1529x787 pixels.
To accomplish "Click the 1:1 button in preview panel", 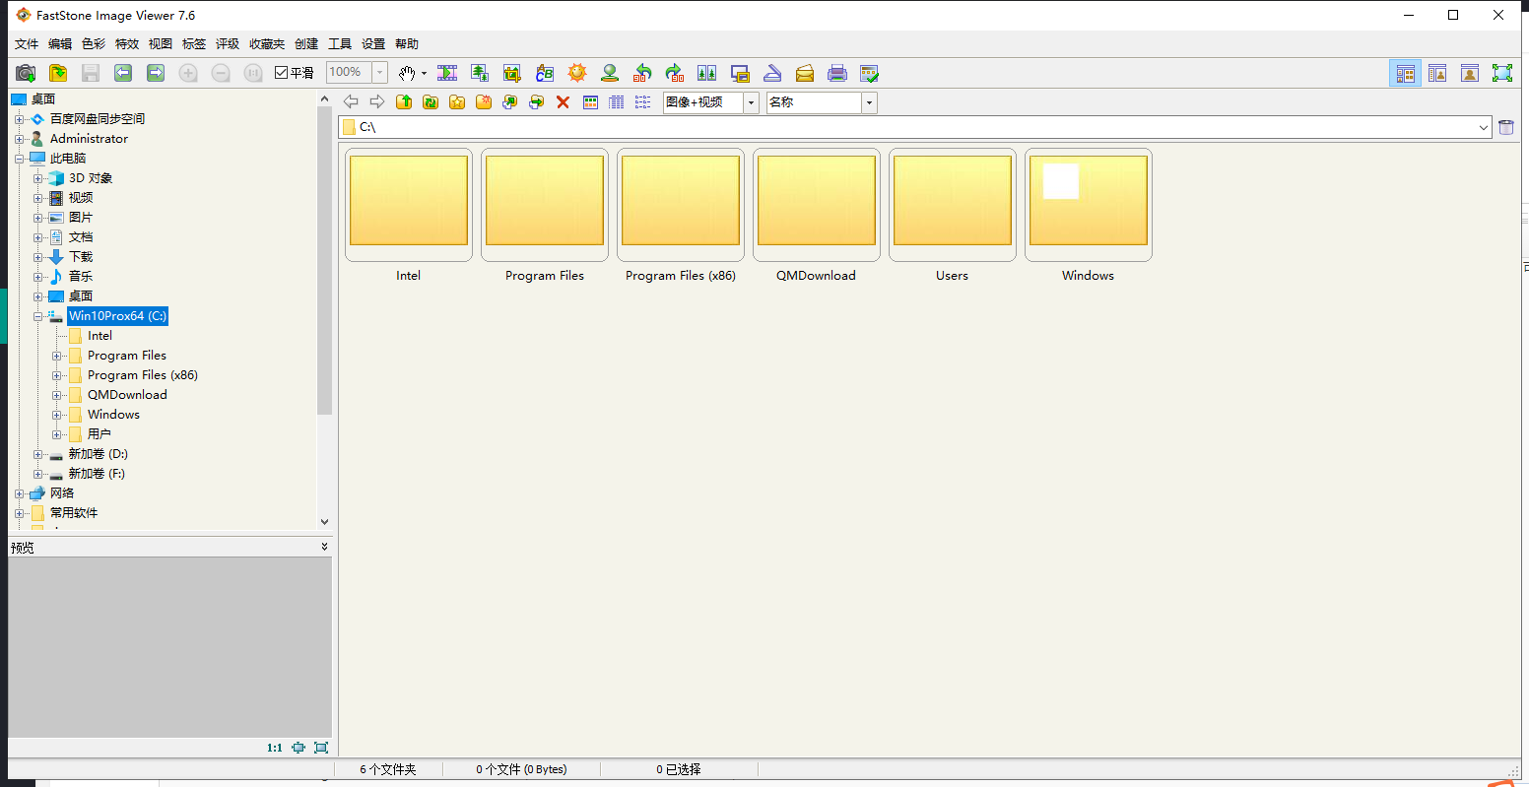I will [x=275, y=748].
